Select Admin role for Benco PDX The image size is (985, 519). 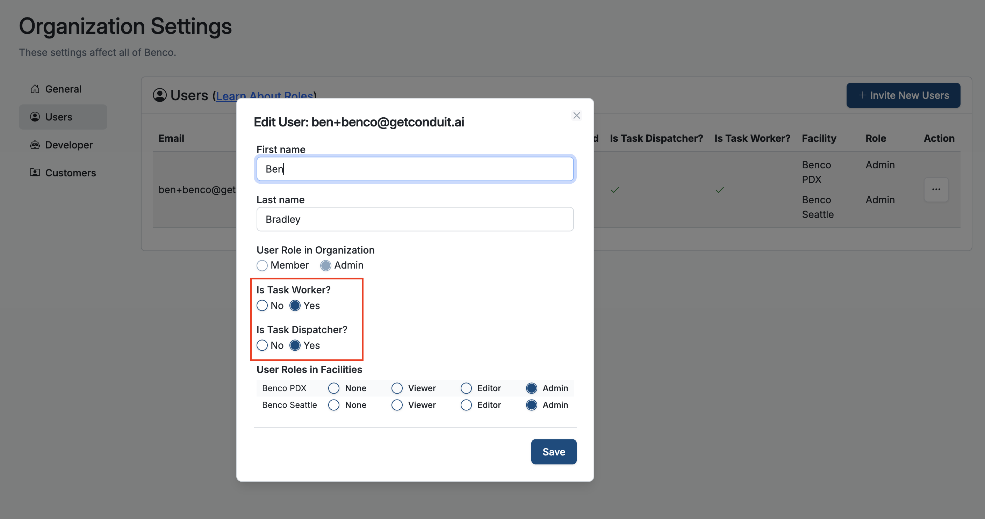[532, 388]
